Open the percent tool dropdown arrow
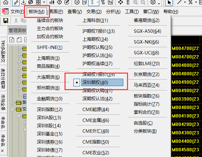The height and width of the screenshot is (157, 202). click(x=196, y=2)
